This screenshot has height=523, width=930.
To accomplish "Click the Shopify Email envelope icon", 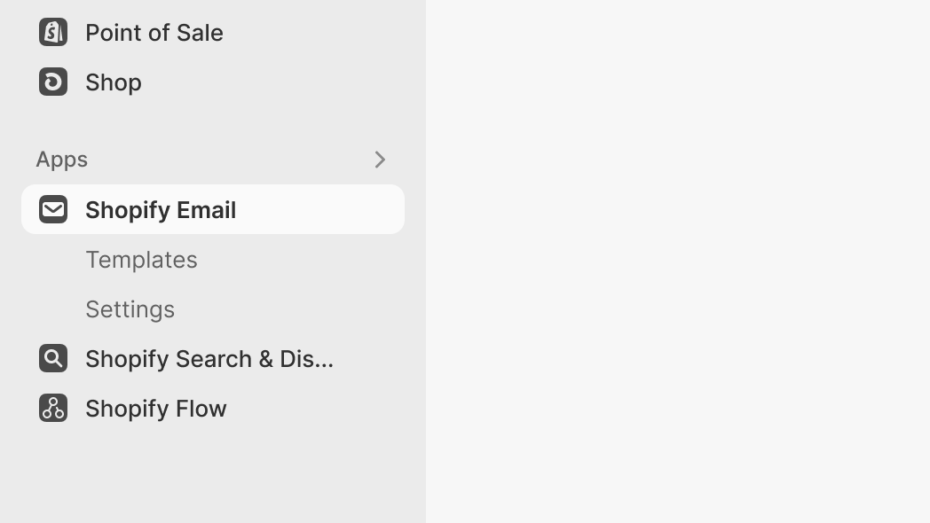I will pyautogui.click(x=53, y=209).
